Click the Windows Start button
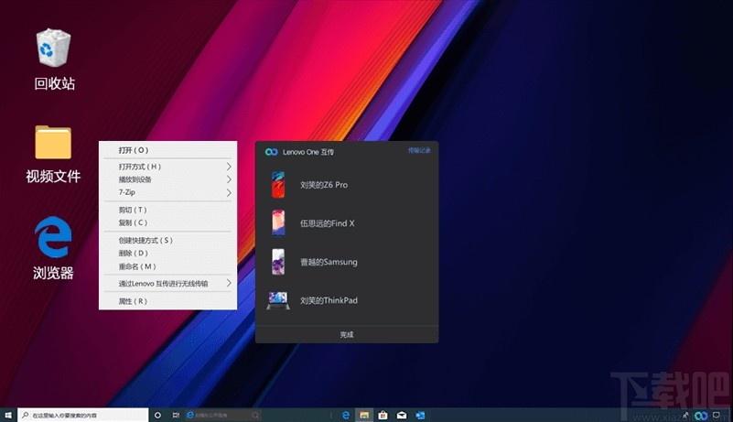Image resolution: width=733 pixels, height=422 pixels. 8,415
